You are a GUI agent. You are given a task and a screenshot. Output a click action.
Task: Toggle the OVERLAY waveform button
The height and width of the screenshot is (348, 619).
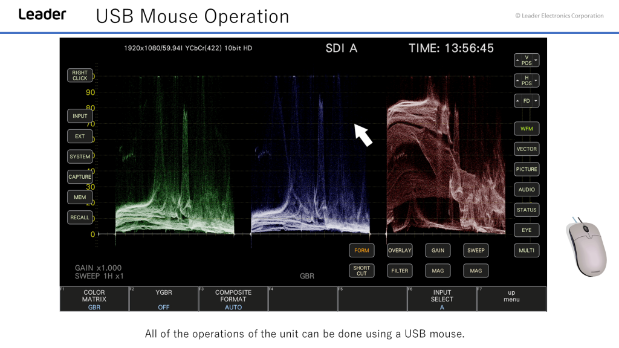[x=400, y=250]
